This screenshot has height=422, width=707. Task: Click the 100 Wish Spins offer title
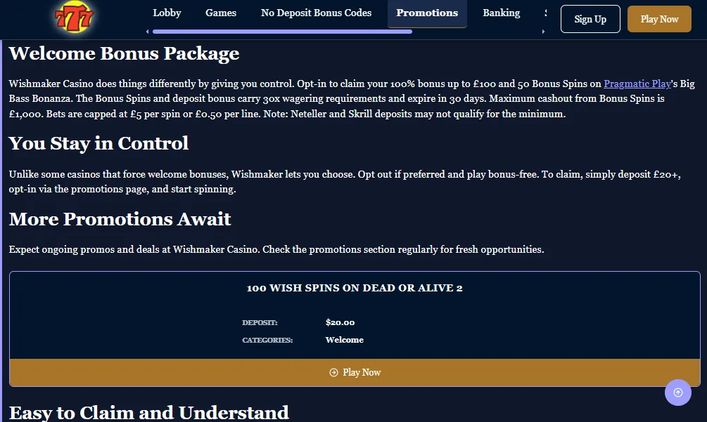(x=355, y=288)
